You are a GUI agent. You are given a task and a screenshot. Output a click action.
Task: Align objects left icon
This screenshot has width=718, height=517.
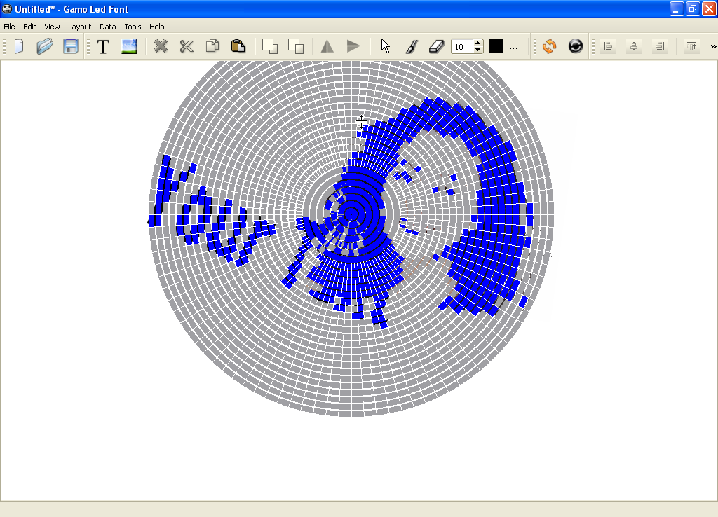click(608, 46)
